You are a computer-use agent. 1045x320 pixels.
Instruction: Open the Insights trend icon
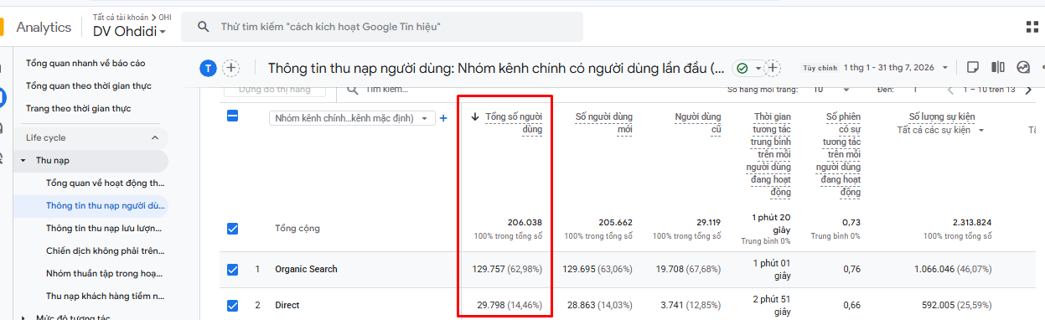pyautogui.click(x=1022, y=67)
